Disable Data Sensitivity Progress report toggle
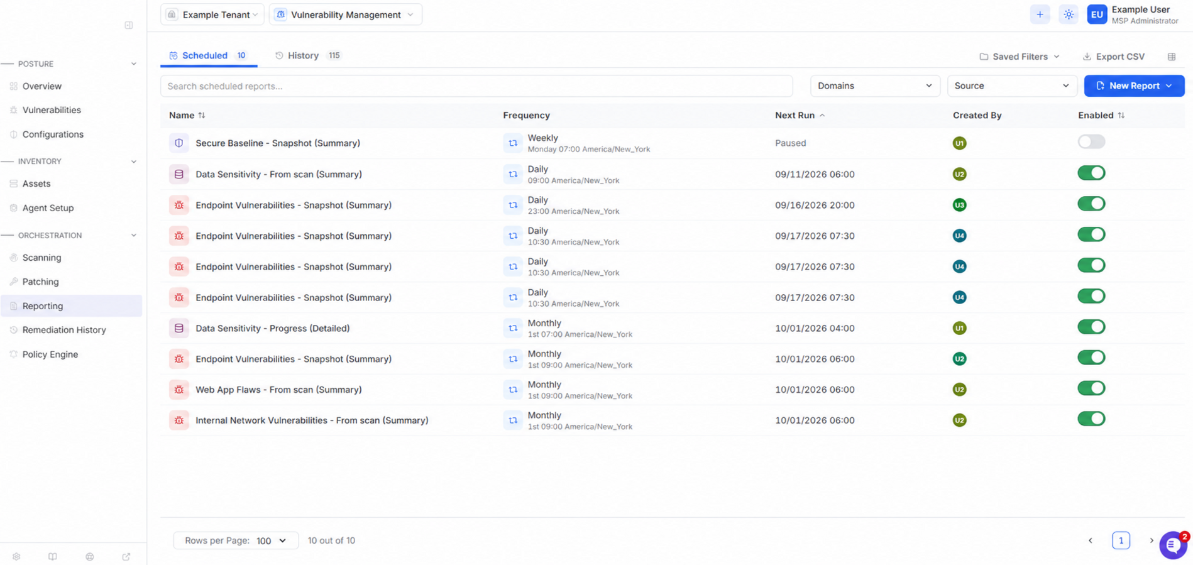The image size is (1193, 565). pos(1091,327)
